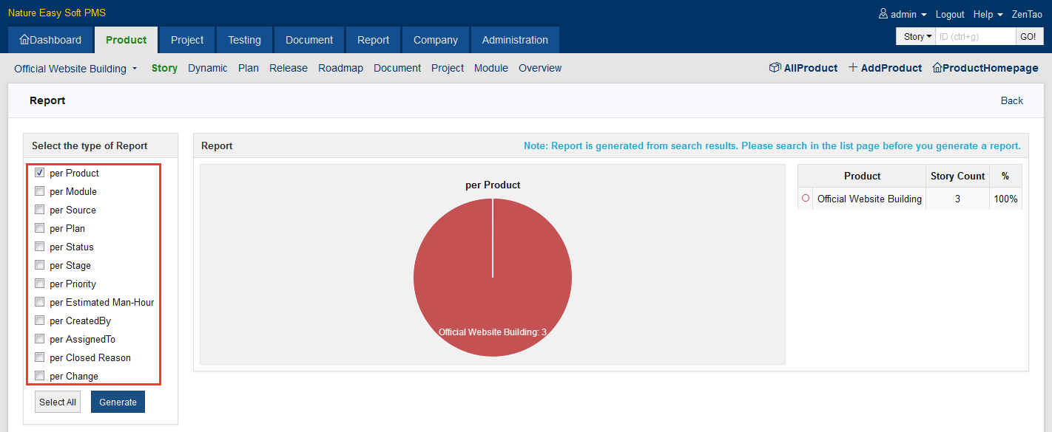
Task: Click the plus icon for AddProduct
Action: click(x=852, y=68)
